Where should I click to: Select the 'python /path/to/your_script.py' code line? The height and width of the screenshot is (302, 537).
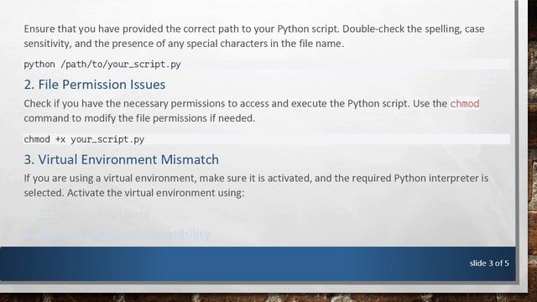102,65
